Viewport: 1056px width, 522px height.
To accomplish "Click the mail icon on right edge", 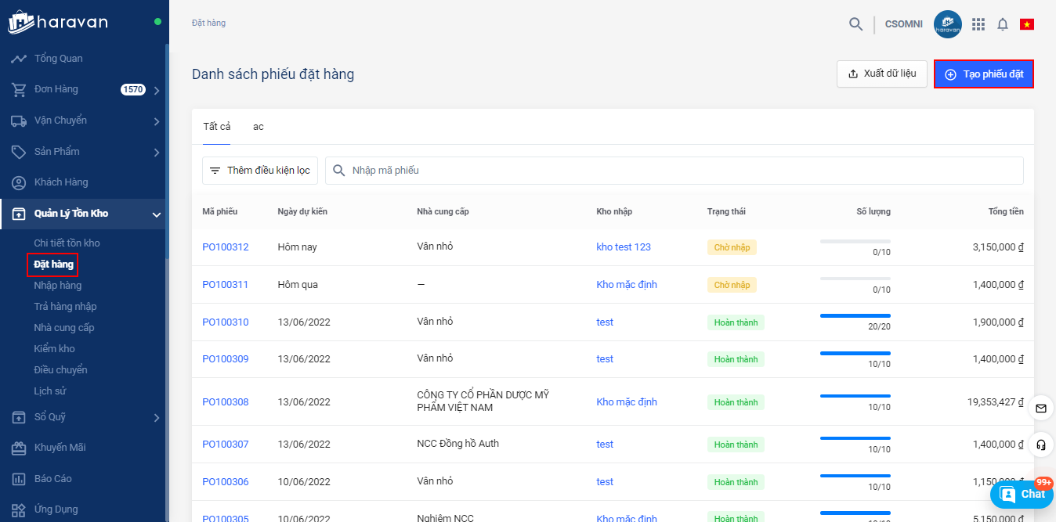I will 1040,408.
